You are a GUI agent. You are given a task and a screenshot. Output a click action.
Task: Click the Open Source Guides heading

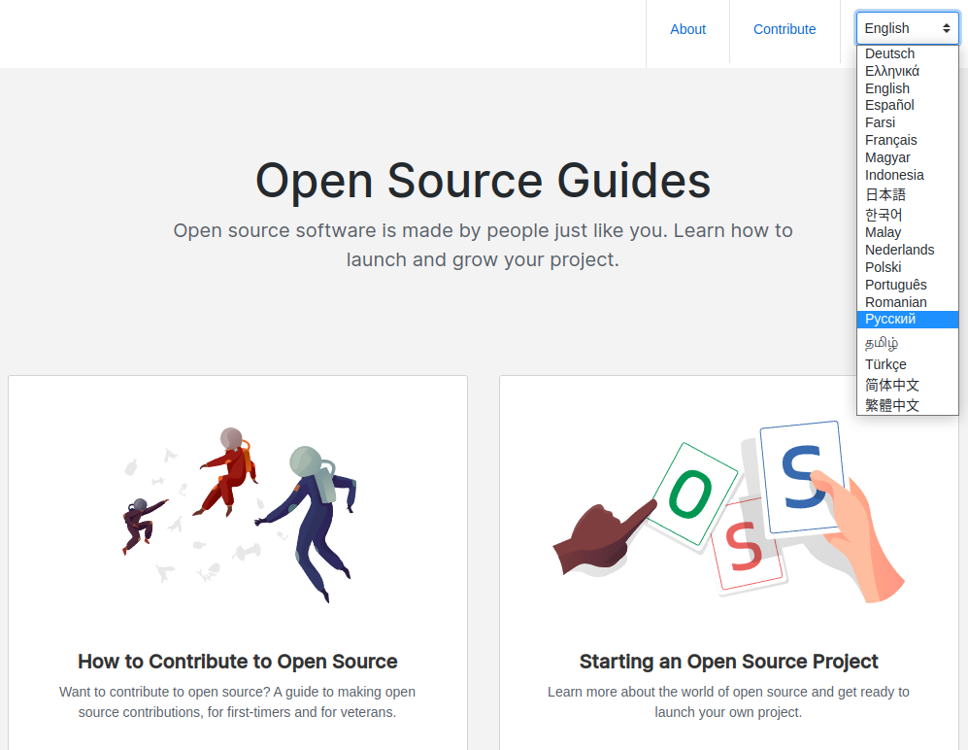tap(483, 181)
